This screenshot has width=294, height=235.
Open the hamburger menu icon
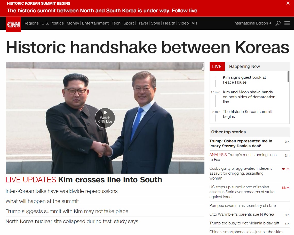[287, 23]
